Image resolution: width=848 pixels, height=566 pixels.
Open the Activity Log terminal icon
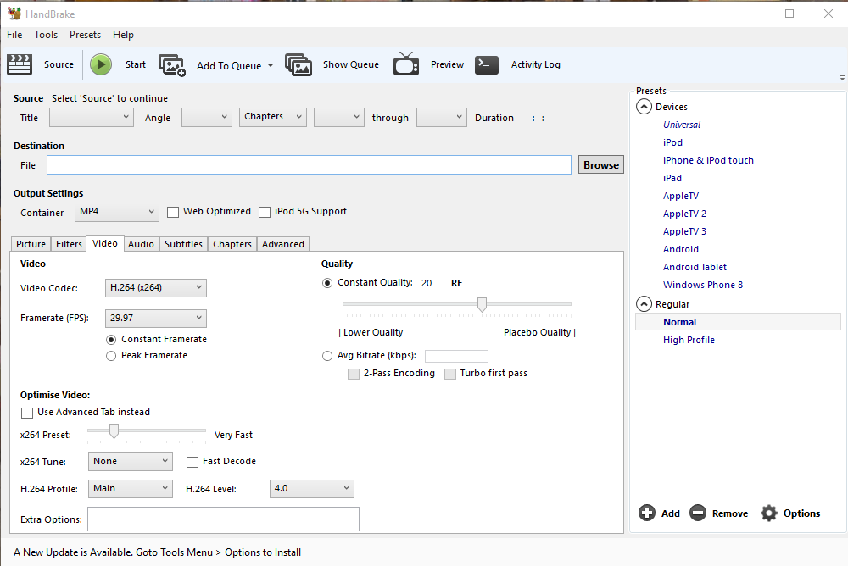(486, 64)
